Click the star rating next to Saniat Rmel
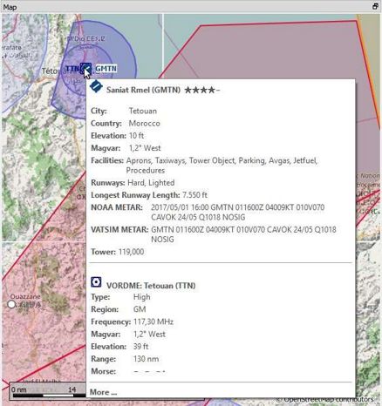The height and width of the screenshot is (406, 382). [x=202, y=90]
